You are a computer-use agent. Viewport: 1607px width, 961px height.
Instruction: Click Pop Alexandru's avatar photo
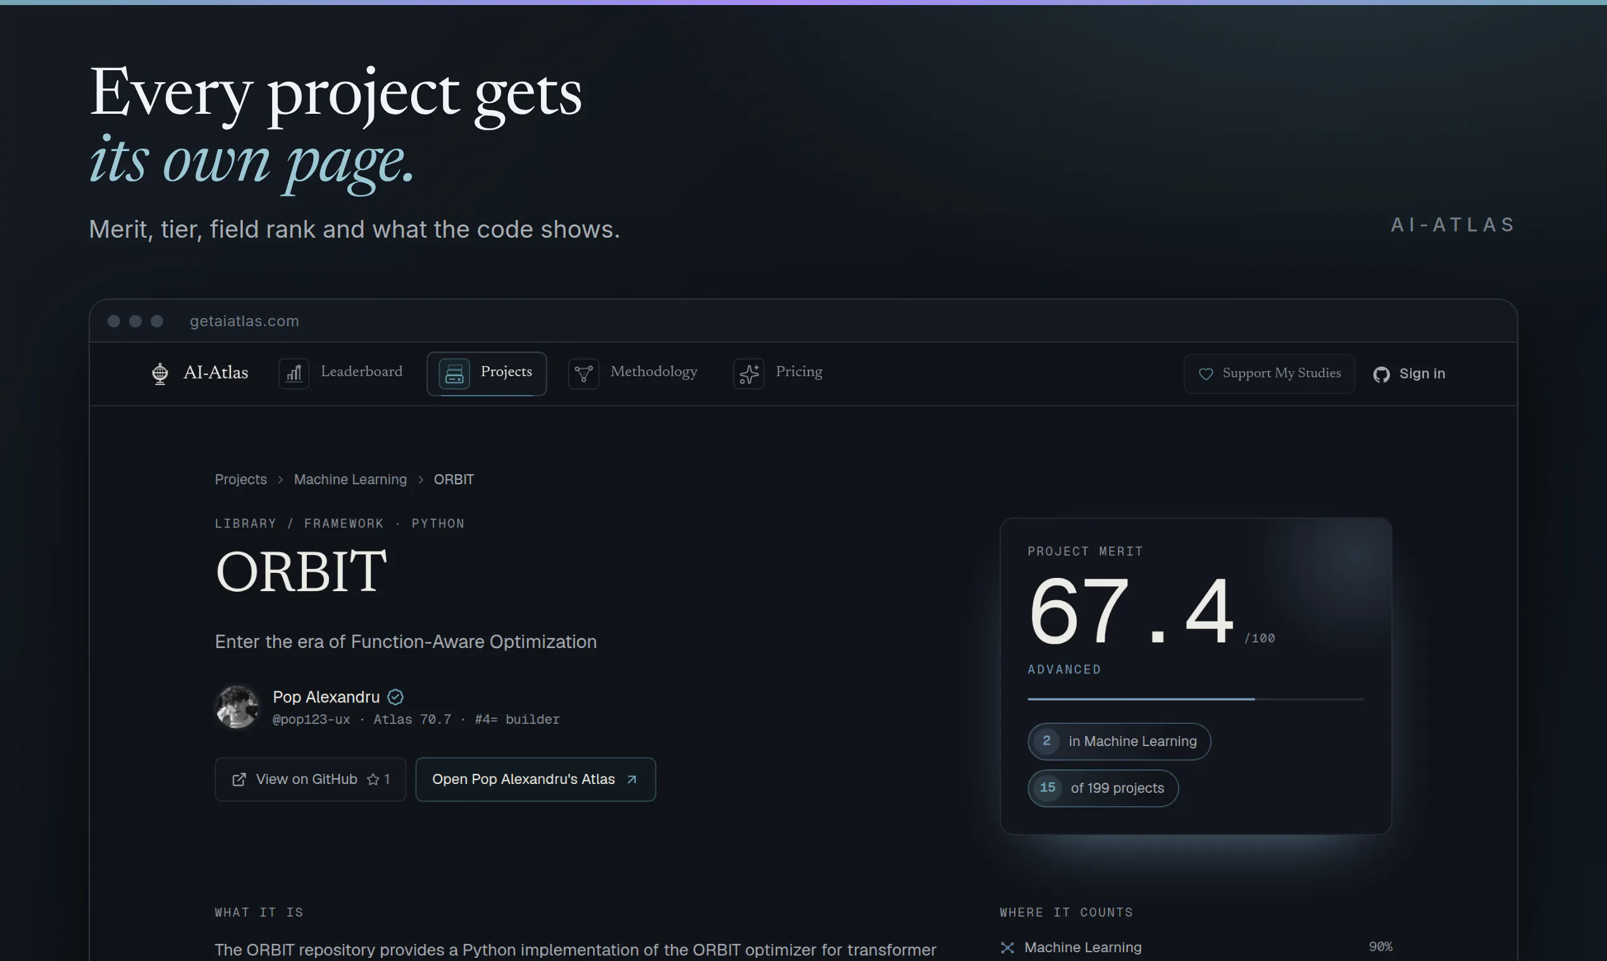[x=237, y=707]
